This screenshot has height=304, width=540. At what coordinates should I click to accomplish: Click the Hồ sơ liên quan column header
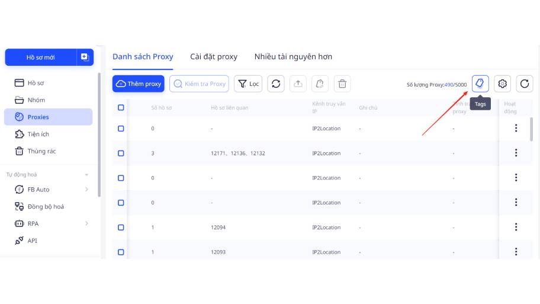tap(229, 108)
